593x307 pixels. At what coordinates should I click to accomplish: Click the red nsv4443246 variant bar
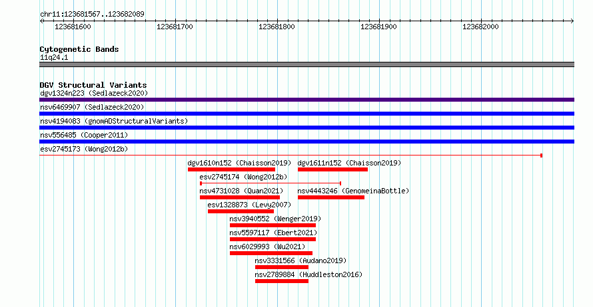point(331,197)
